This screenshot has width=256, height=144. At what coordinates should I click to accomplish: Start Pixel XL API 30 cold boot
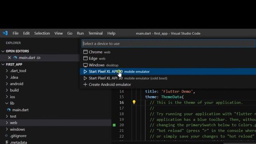coord(168,78)
